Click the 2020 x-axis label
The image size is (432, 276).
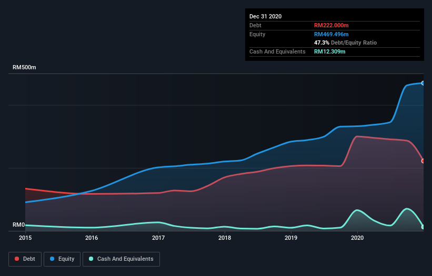pyautogui.click(x=357, y=238)
